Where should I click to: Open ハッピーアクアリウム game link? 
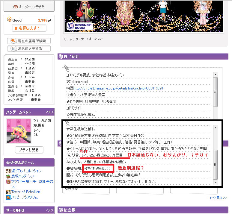point(24,197)
